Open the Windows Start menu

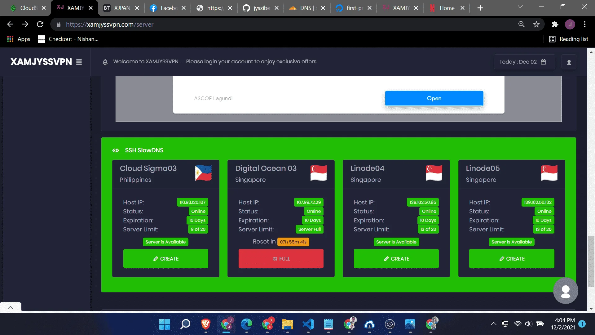coord(165,324)
